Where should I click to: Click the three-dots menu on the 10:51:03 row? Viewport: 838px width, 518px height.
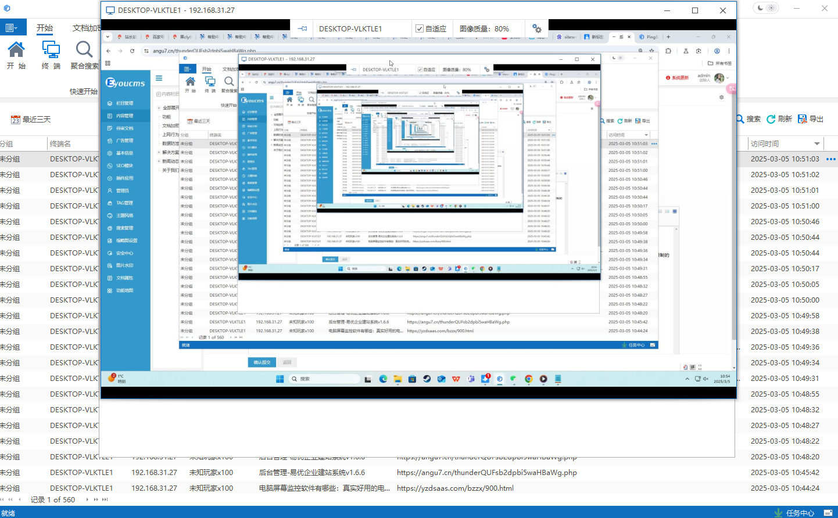[x=831, y=159]
